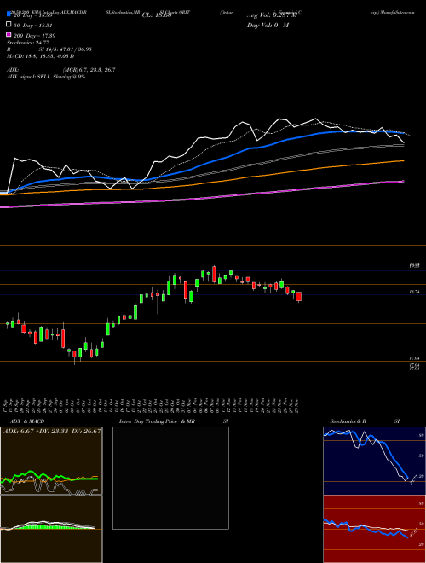This screenshot has height=563, width=426.
Task: Click the empty intraday trading price panel
Action: [170, 478]
